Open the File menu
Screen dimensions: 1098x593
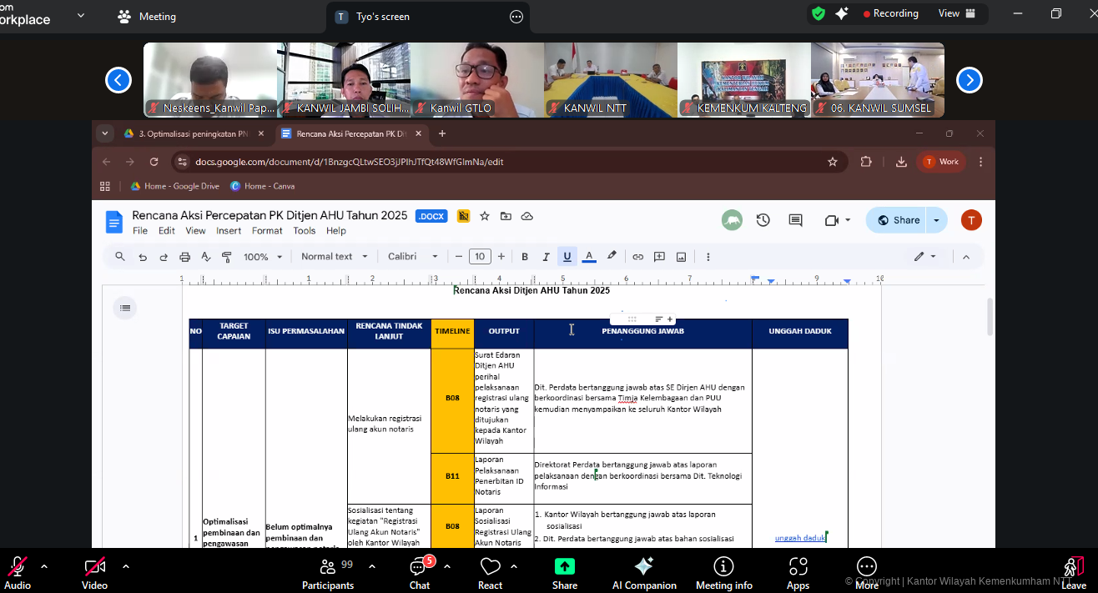click(x=140, y=231)
